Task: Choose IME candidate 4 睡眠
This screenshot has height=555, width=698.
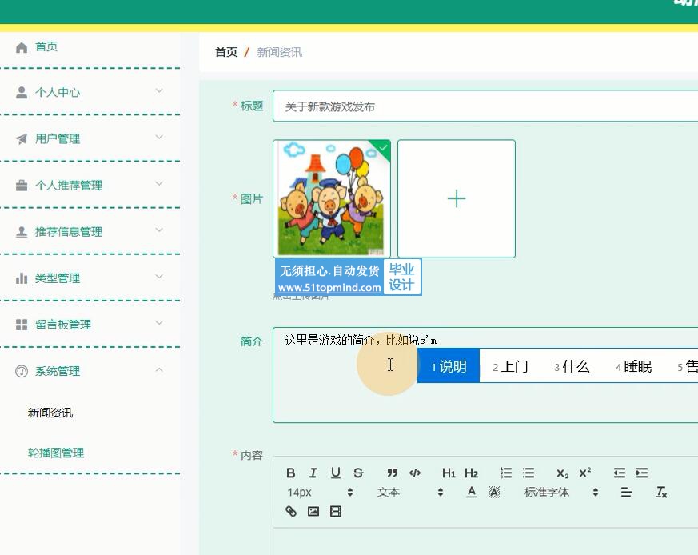Action: tap(633, 366)
